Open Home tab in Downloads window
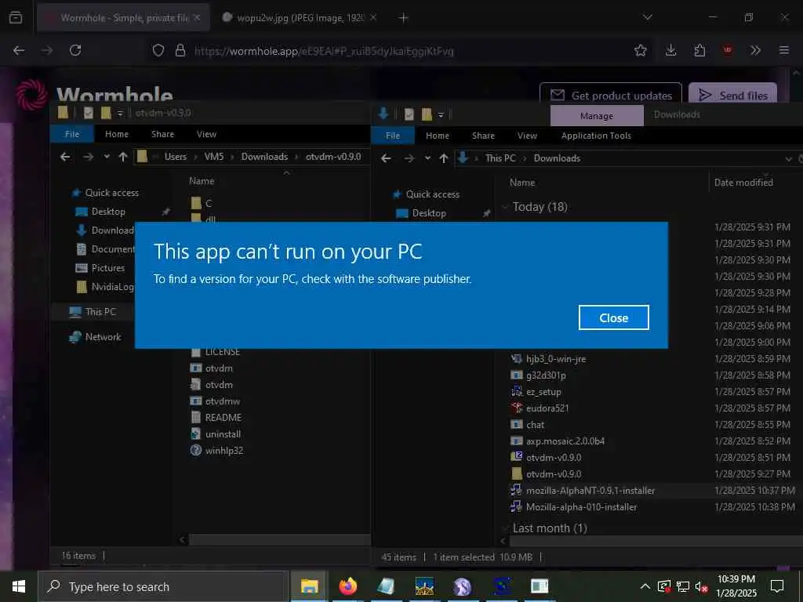Image resolution: width=803 pixels, height=602 pixels. [x=438, y=136]
